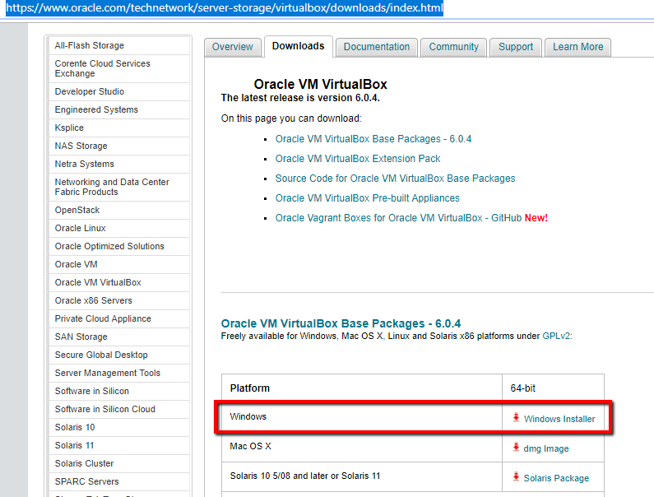654x497 pixels.
Task: Download the Mac OS X dmg Image
Action: [x=546, y=448]
